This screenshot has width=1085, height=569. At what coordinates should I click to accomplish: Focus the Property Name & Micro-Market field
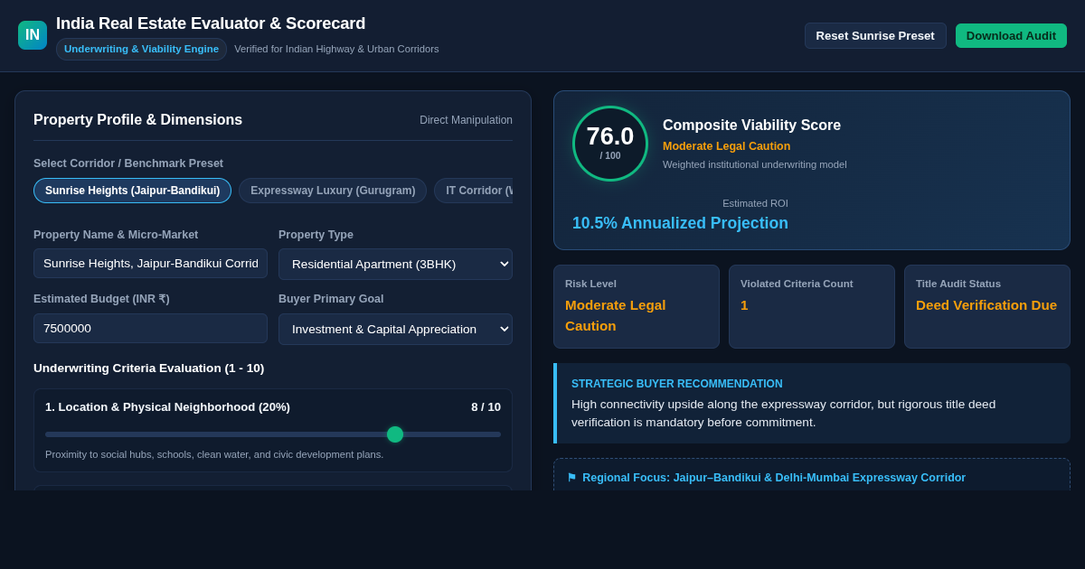pos(150,263)
